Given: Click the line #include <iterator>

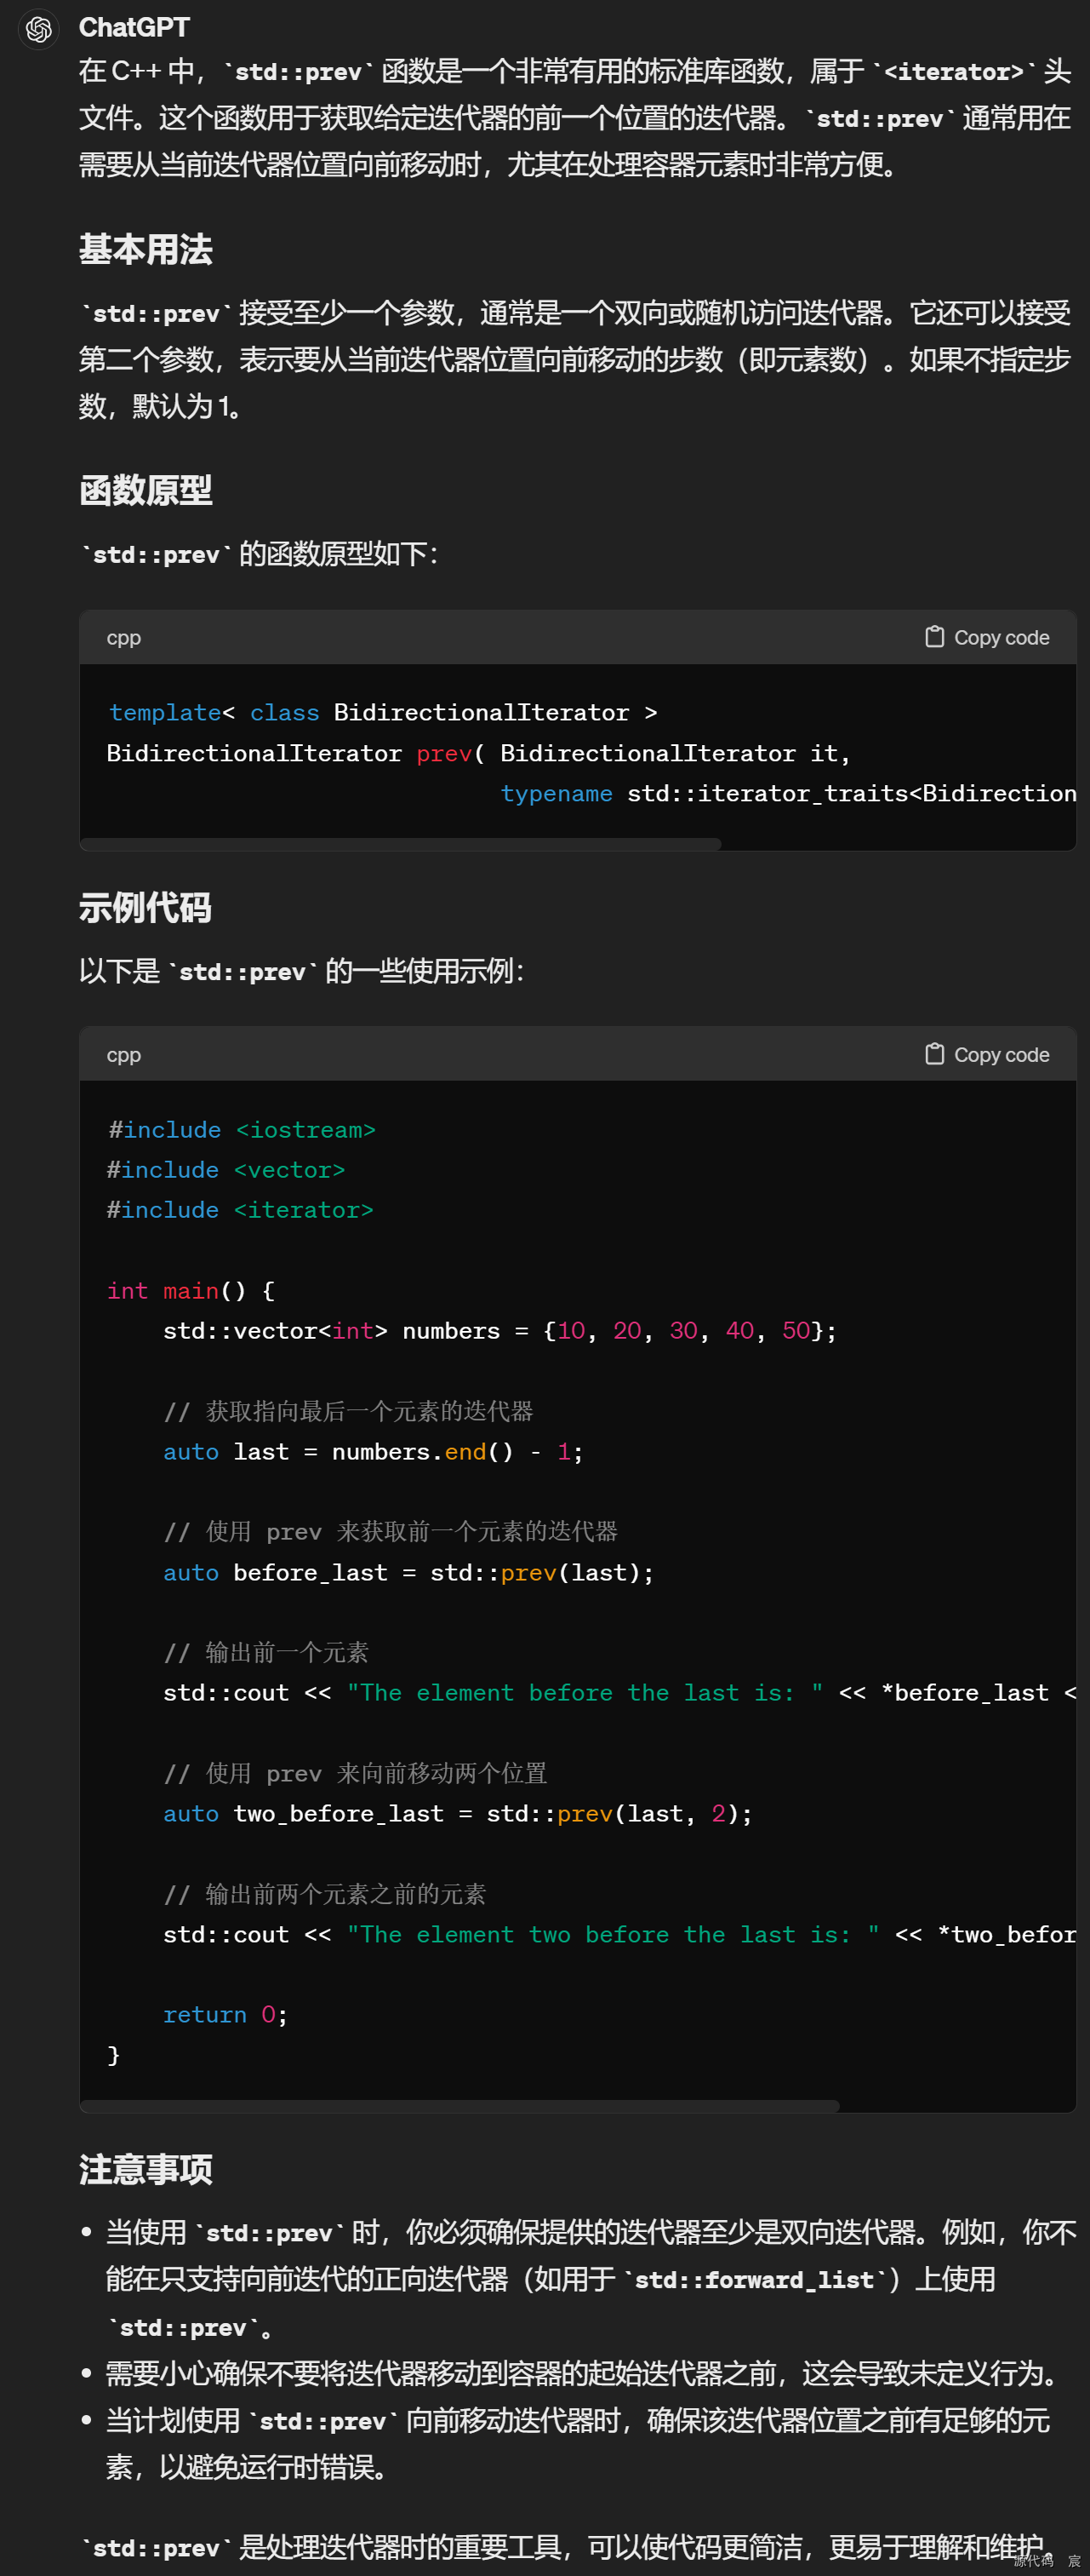Looking at the screenshot, I should (x=240, y=1210).
